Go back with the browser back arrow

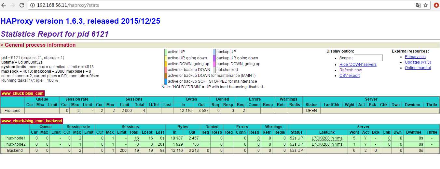tap(4, 5)
